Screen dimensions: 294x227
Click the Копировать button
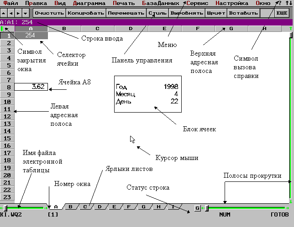coord(86,13)
